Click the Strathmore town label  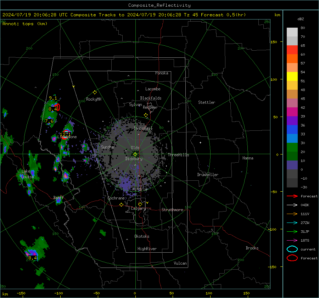[172, 210]
